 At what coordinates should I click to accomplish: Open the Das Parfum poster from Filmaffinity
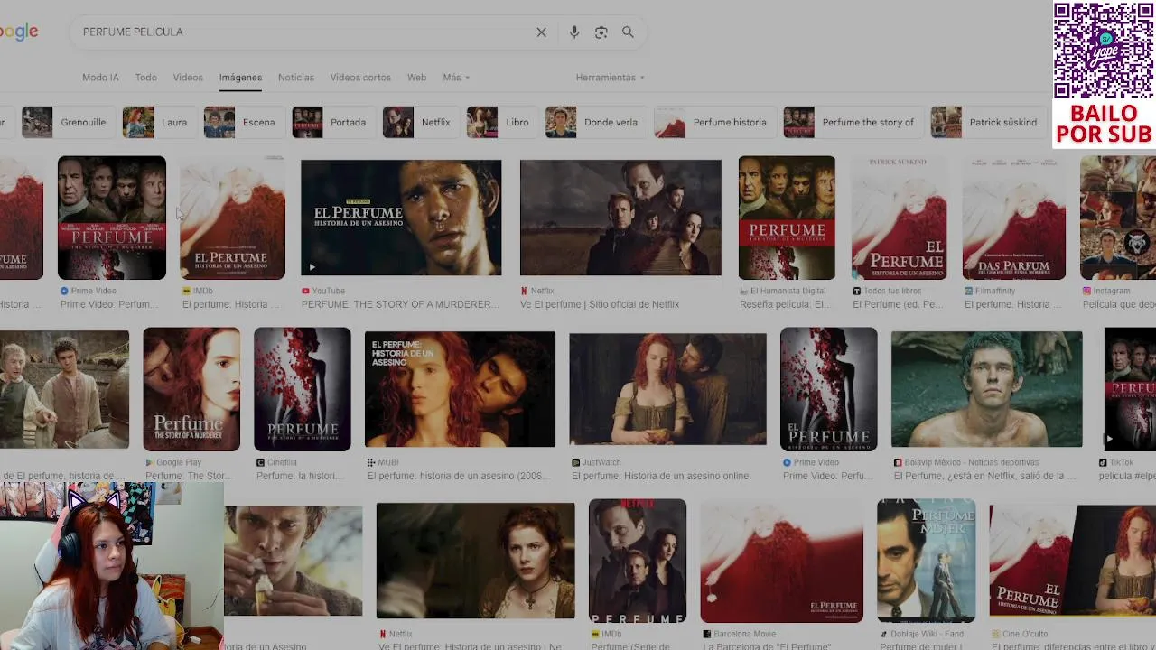(1014, 218)
